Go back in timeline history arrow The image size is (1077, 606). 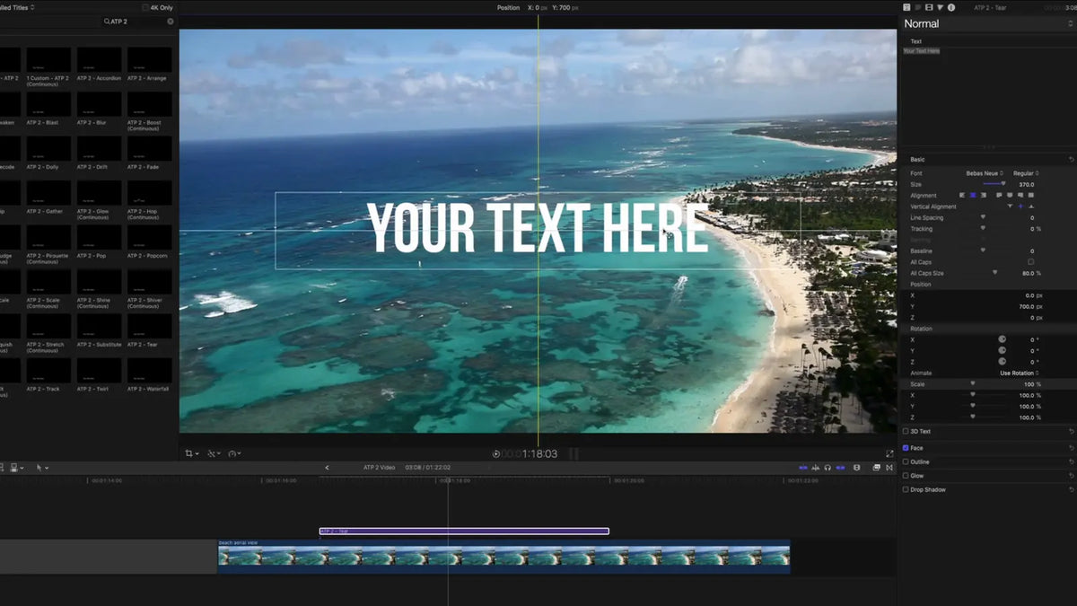point(327,468)
